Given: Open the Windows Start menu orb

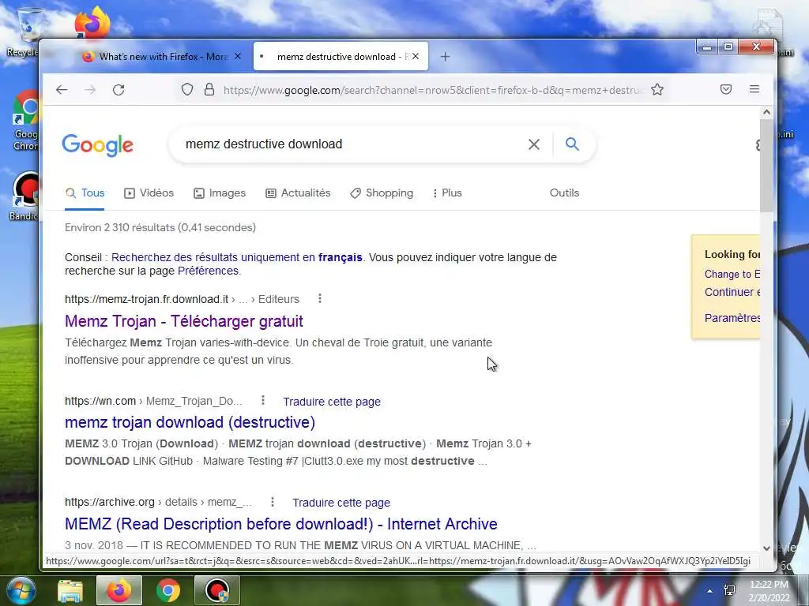Looking at the screenshot, I should [20, 590].
